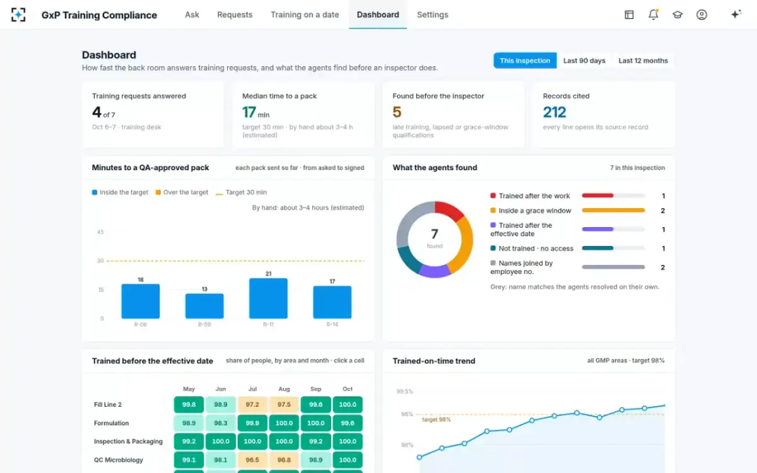
Task: Open 'Found before the inspector' card
Action: (x=454, y=114)
